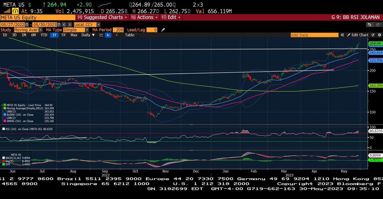Select the line chart type icon
The width and height of the screenshot is (383, 199).
[x=101, y=35]
